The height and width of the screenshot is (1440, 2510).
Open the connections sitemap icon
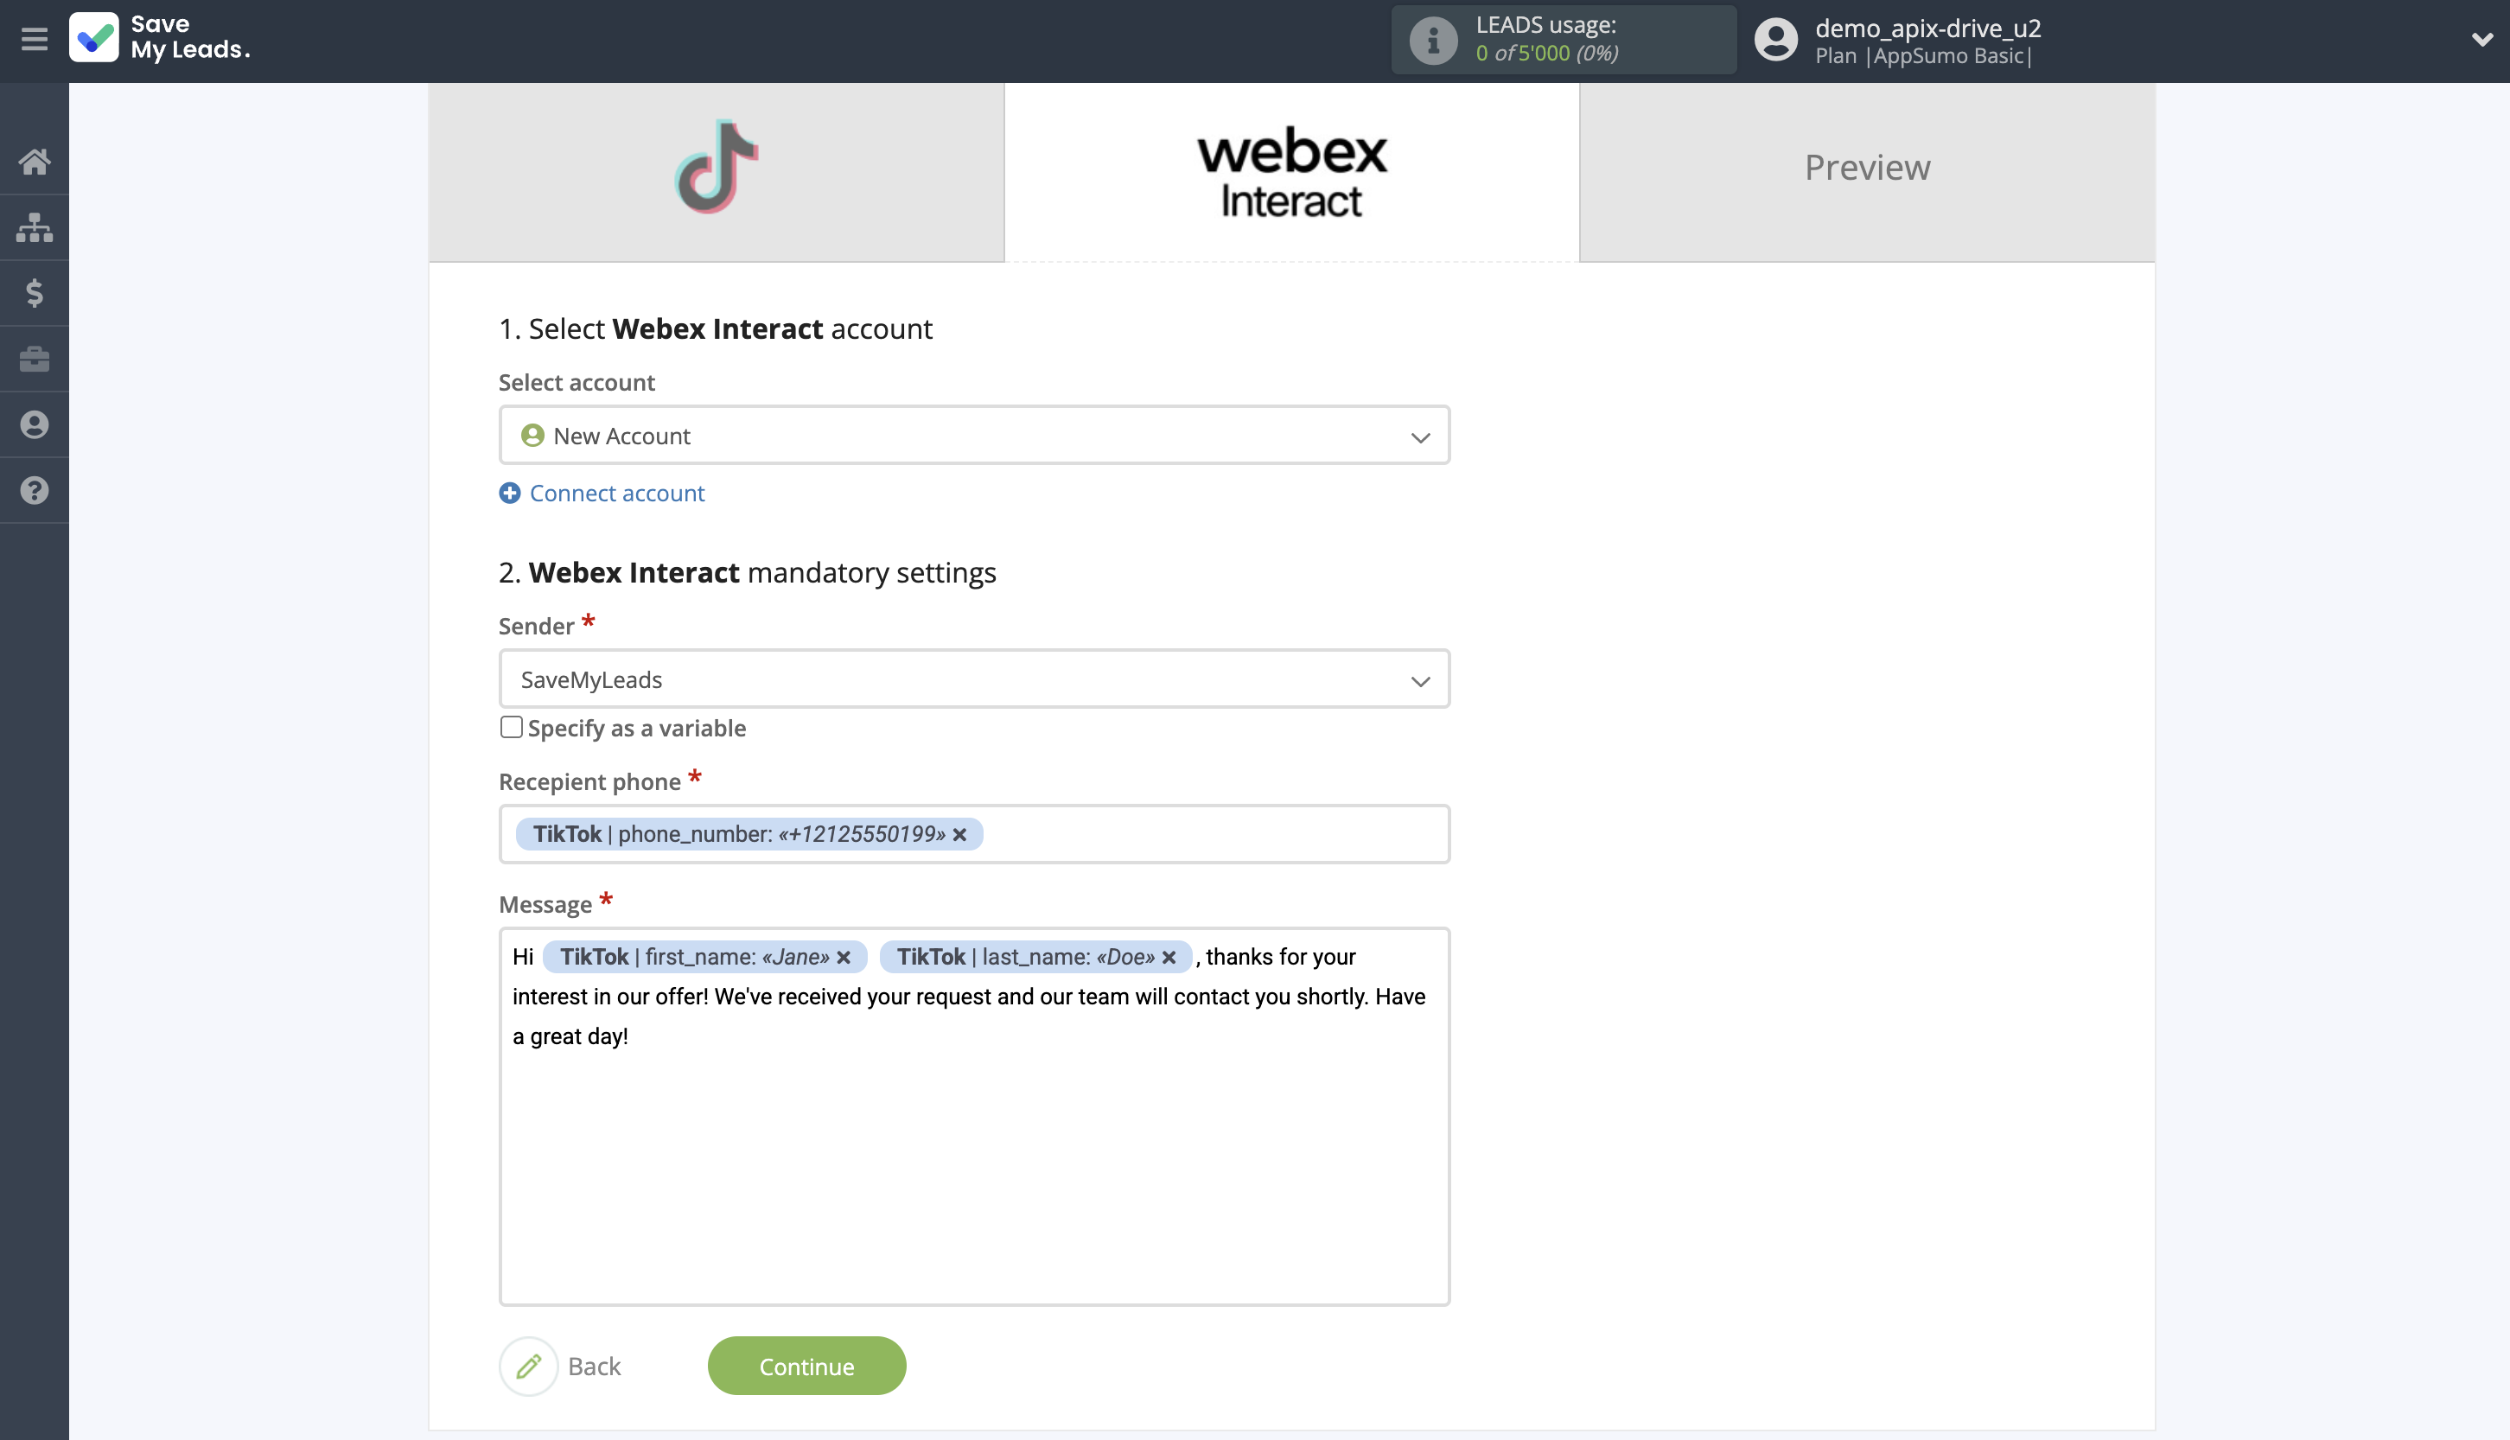click(34, 227)
